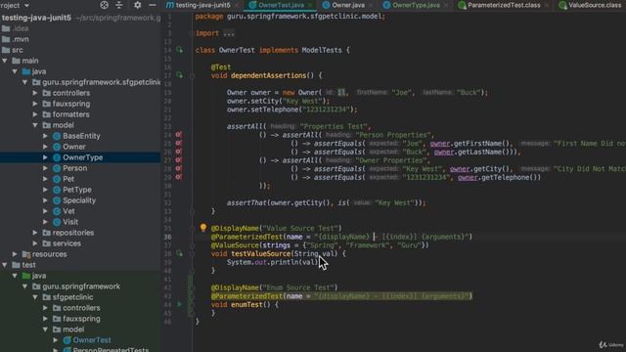Collapse guru.springframework.sfgpetclinic package under main

pos(24,82)
